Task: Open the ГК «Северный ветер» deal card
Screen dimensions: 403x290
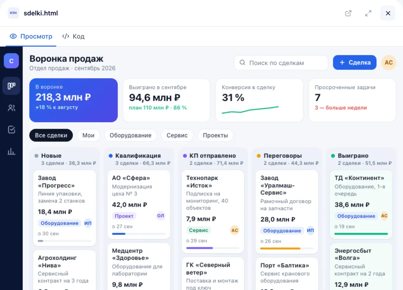Action: click(213, 274)
